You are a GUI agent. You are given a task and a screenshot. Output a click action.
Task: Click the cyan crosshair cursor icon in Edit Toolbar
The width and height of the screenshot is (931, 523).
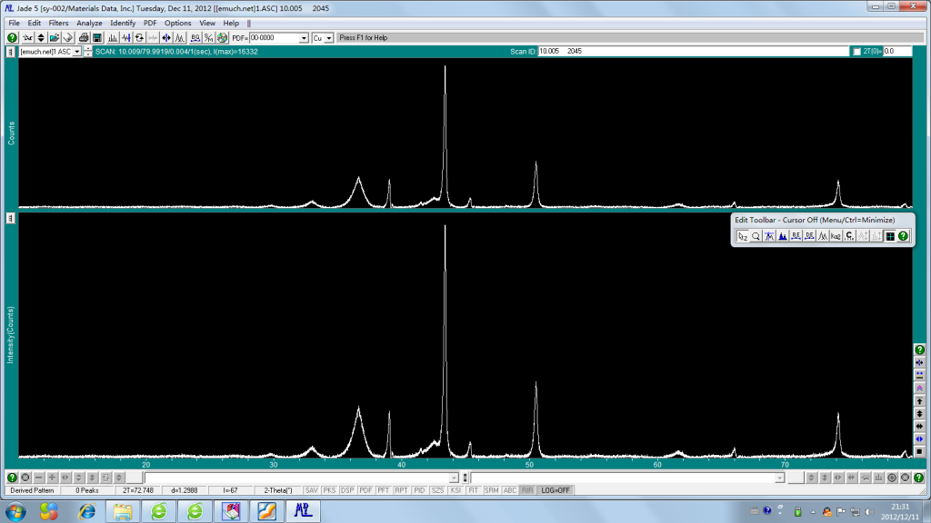[x=890, y=236]
